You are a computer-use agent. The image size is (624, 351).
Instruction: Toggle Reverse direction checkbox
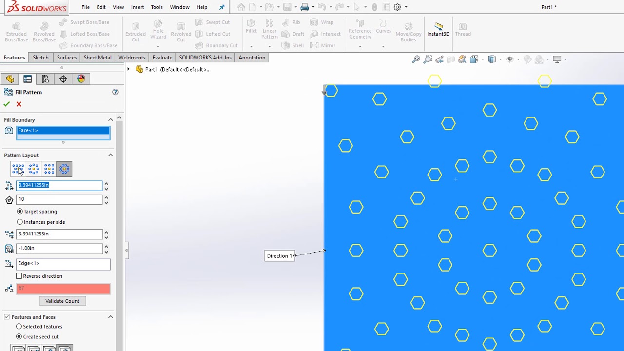point(19,276)
